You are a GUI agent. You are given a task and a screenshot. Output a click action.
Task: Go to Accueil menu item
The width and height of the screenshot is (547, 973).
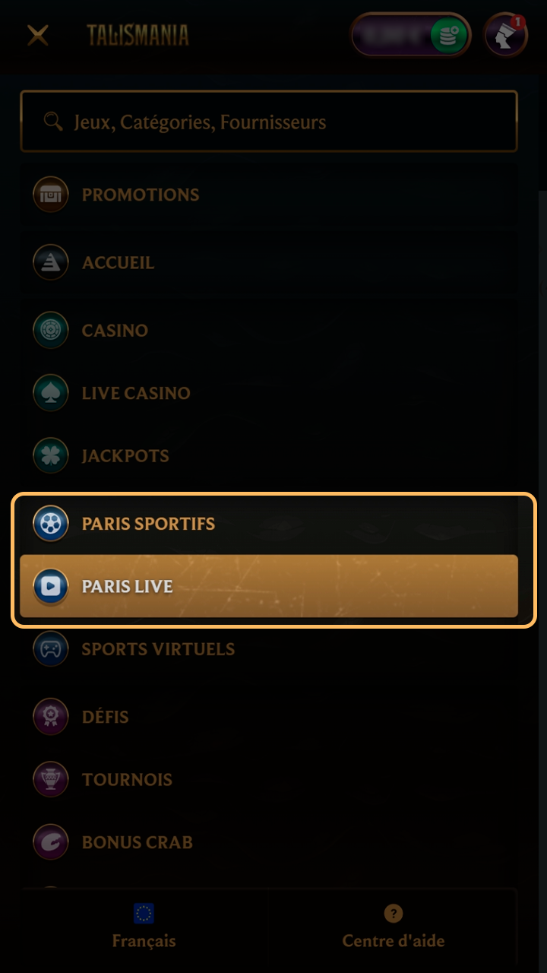click(118, 263)
